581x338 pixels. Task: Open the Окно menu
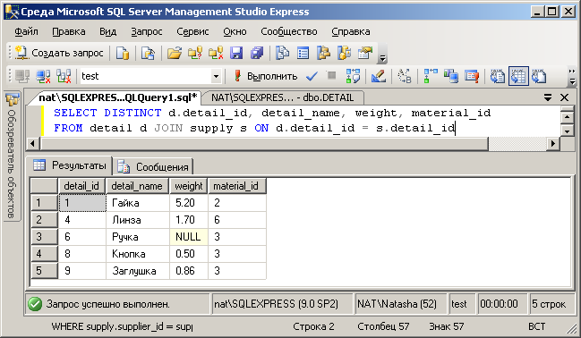235,32
